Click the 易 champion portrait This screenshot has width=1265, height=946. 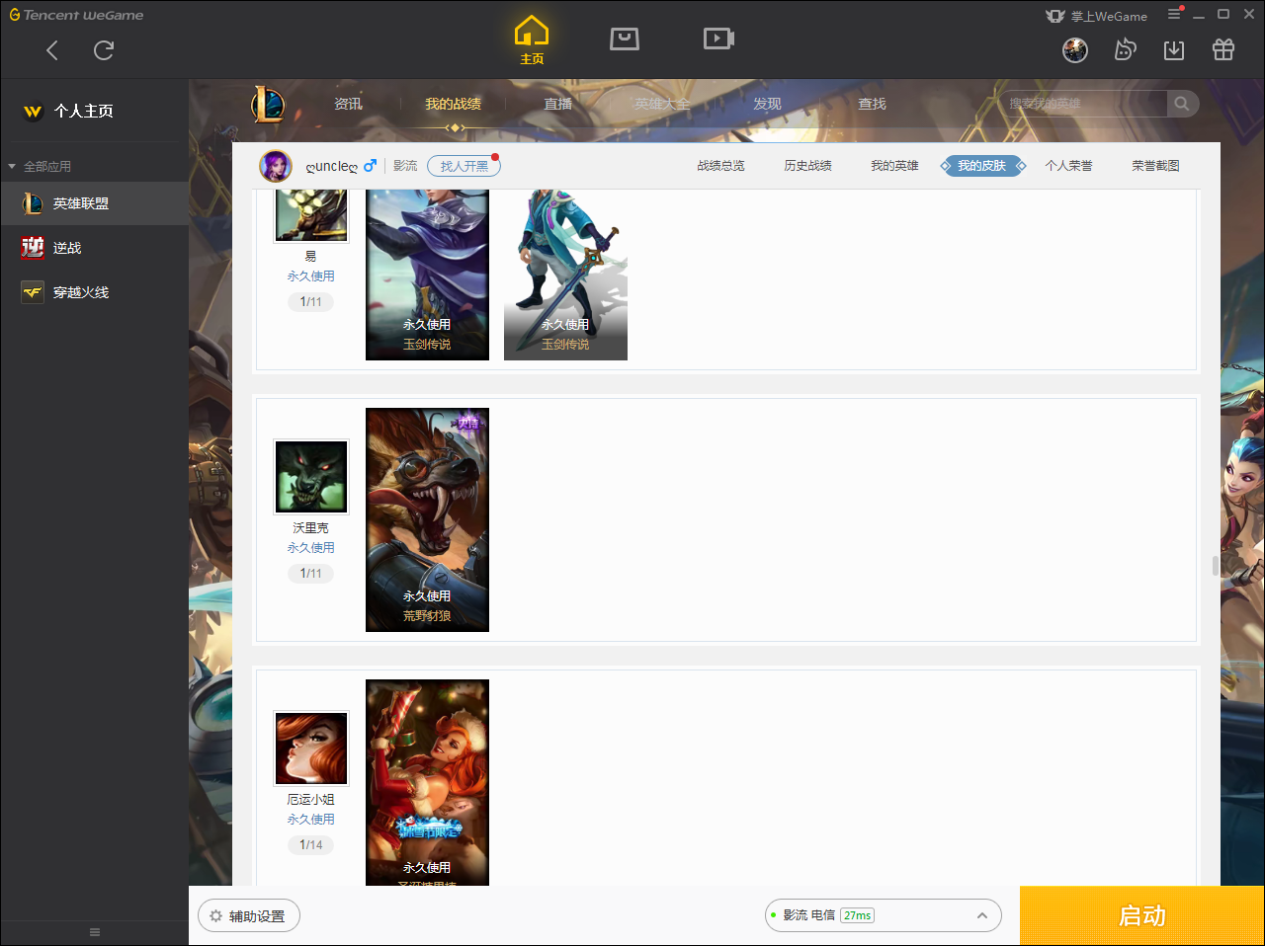(311, 215)
